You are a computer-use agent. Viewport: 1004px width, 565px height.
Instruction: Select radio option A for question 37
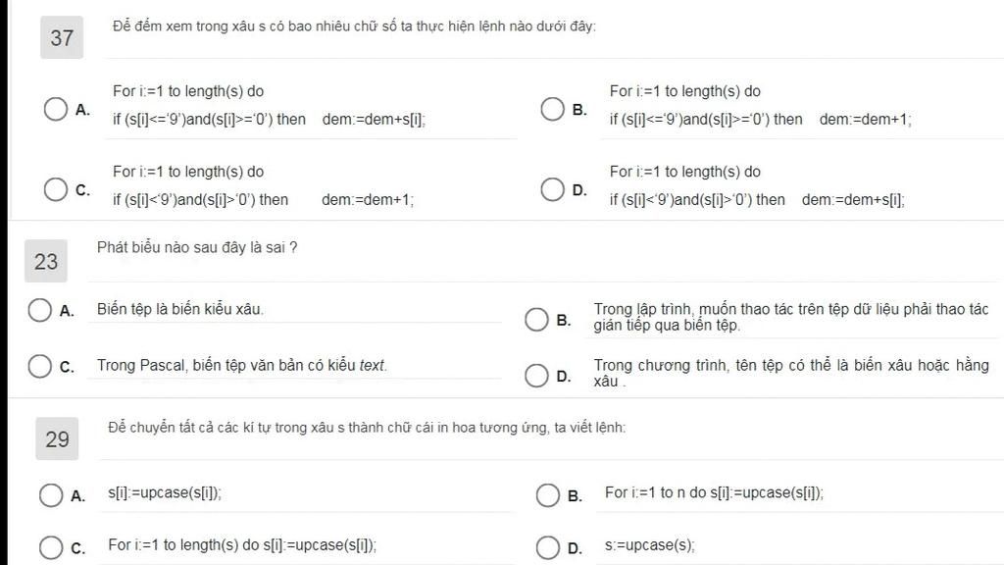tap(56, 109)
